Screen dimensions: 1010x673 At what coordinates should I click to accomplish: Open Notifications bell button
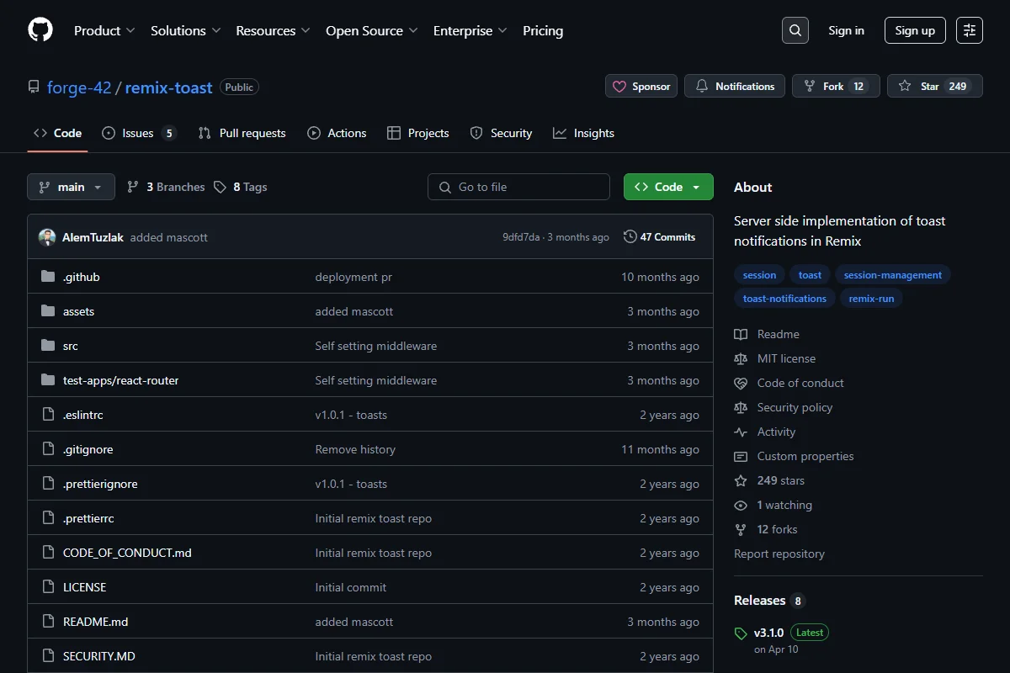click(x=735, y=86)
